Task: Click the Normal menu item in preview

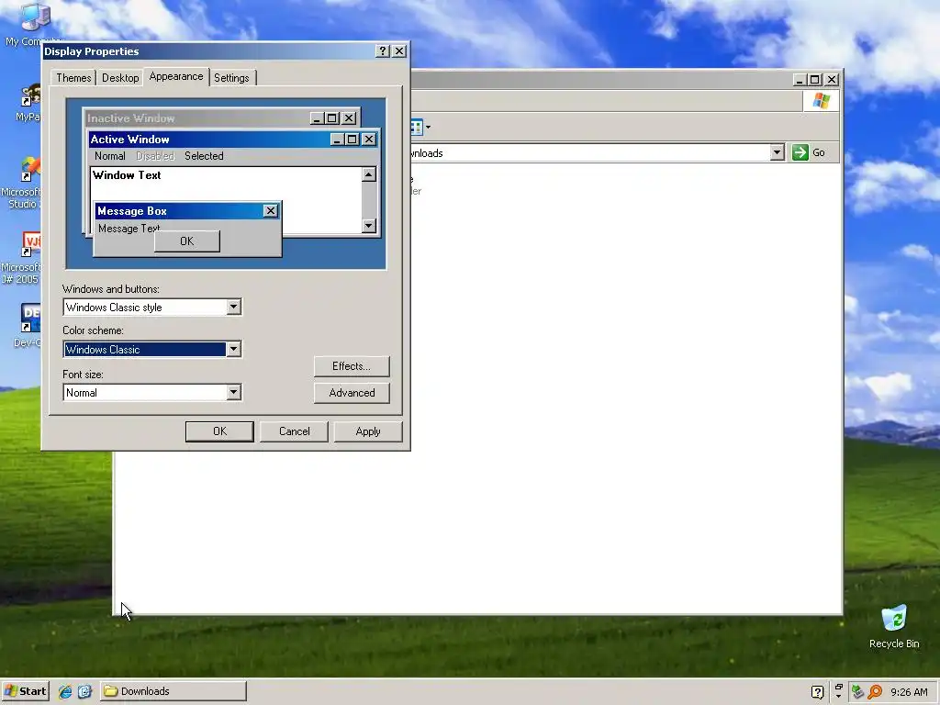Action: pyautogui.click(x=110, y=156)
